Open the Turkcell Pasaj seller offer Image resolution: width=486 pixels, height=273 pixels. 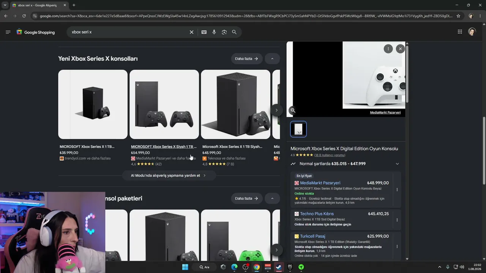click(312, 236)
